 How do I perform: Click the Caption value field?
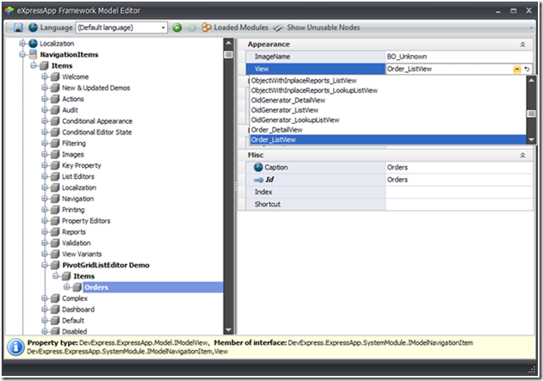(x=459, y=167)
